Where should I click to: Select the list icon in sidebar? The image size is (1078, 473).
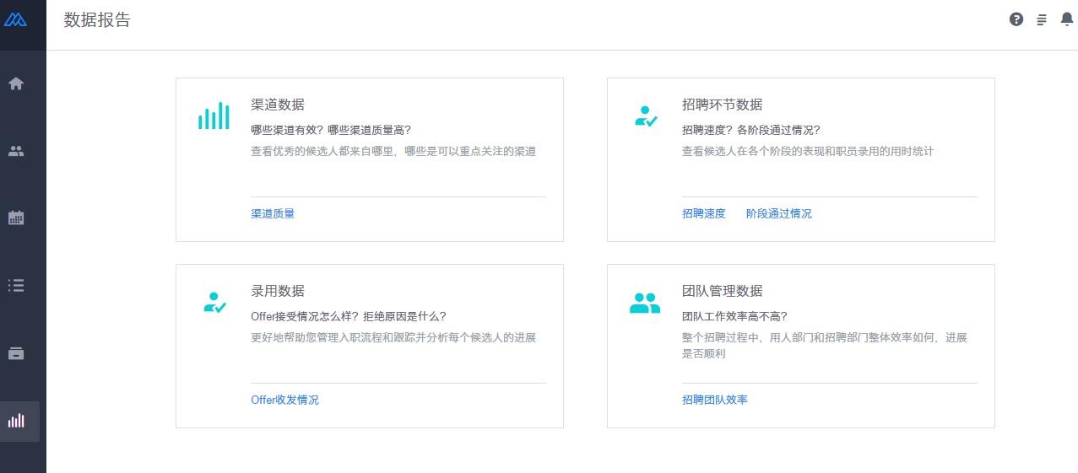[16, 285]
